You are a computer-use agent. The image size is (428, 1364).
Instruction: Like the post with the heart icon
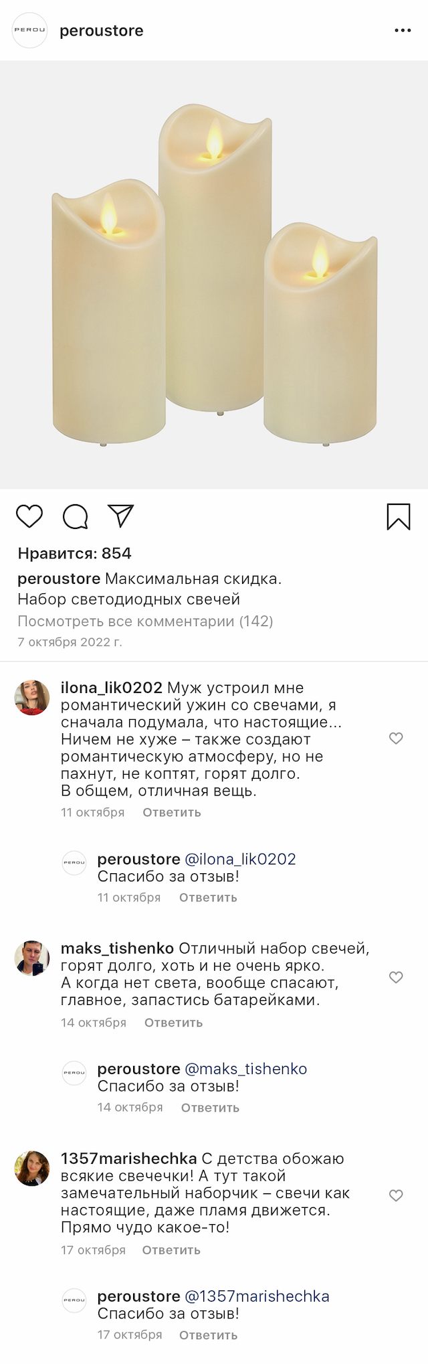click(29, 516)
